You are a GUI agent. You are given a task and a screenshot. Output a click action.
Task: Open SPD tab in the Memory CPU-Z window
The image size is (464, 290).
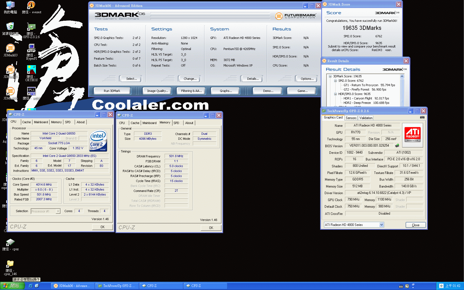click(176, 123)
